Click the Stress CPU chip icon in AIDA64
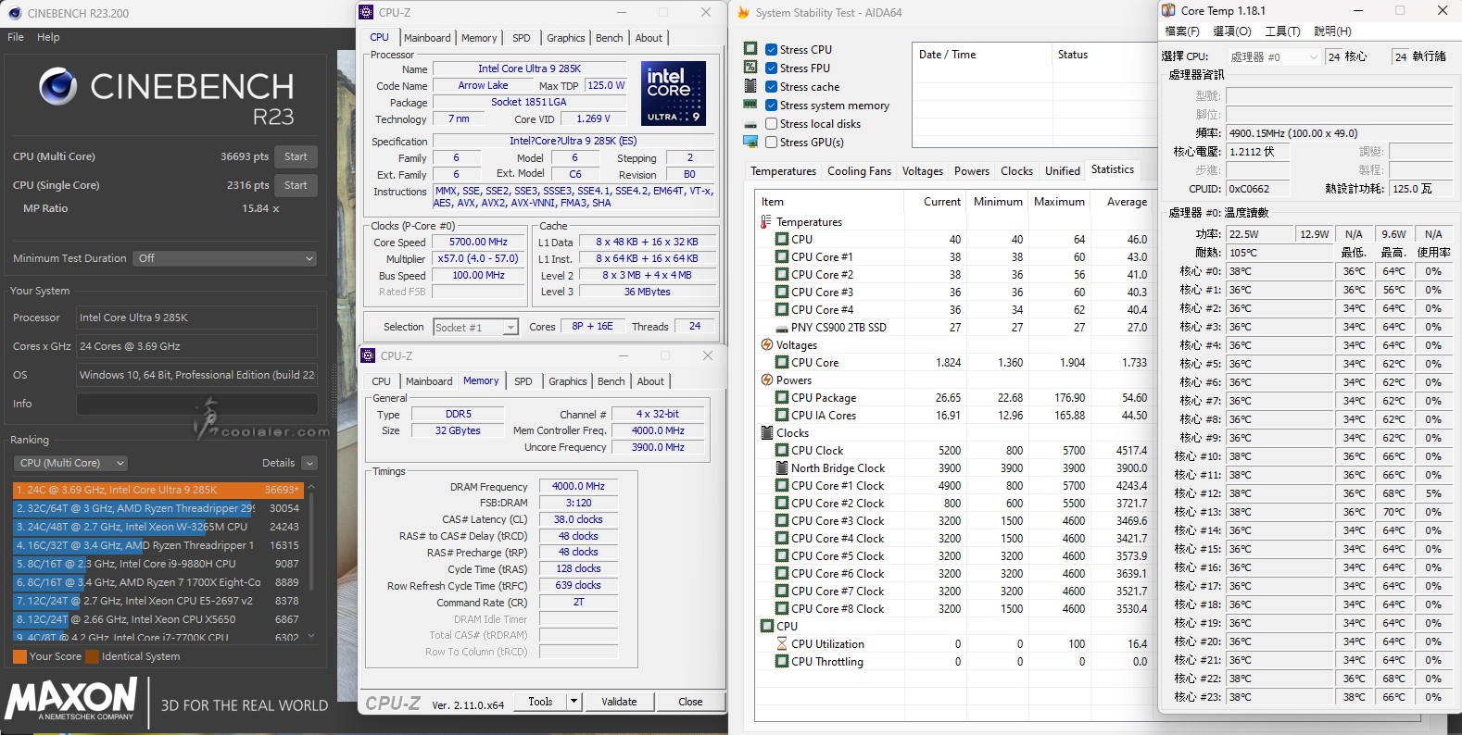This screenshot has height=735, width=1462. [x=750, y=48]
